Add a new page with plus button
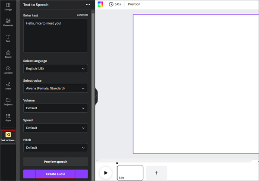259x181 pixels. coord(157,173)
